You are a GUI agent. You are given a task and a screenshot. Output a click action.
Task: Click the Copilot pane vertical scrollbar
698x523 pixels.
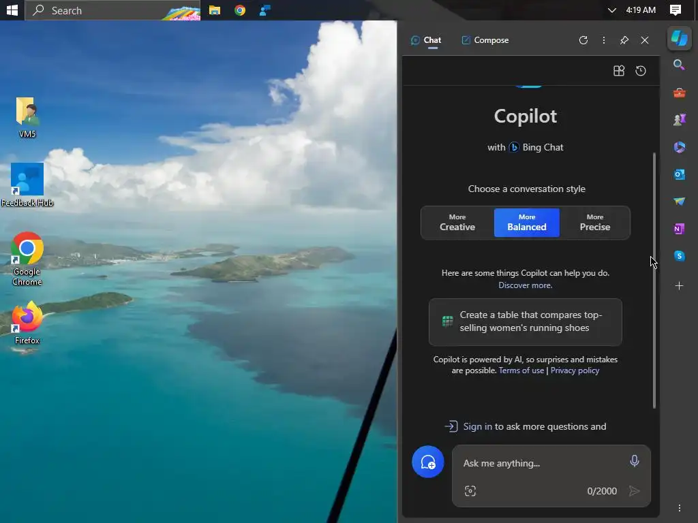(654, 280)
